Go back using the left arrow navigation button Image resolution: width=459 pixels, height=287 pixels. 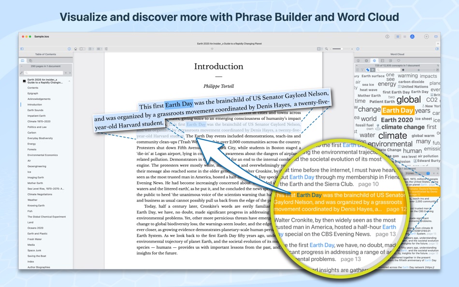pos(81,49)
